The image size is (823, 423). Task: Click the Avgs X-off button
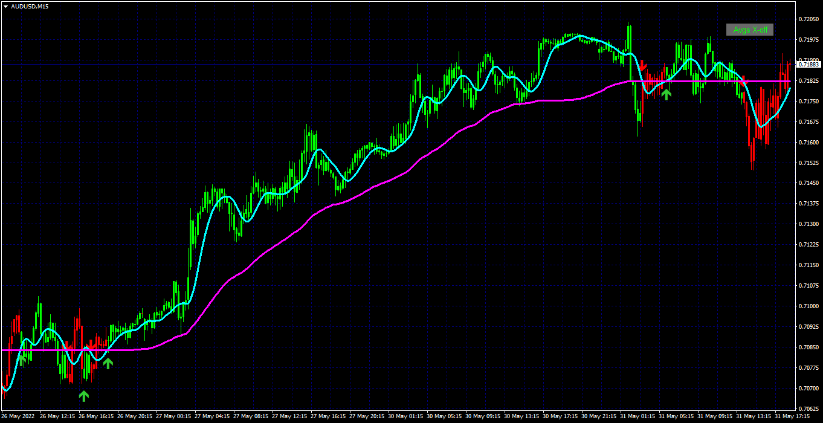[750, 30]
